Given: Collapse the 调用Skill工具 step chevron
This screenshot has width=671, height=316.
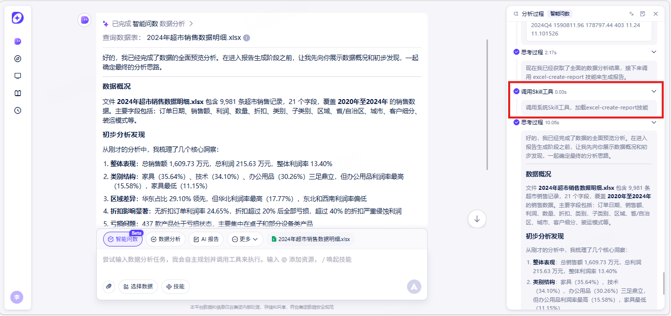Looking at the screenshot, I should coord(654,91).
